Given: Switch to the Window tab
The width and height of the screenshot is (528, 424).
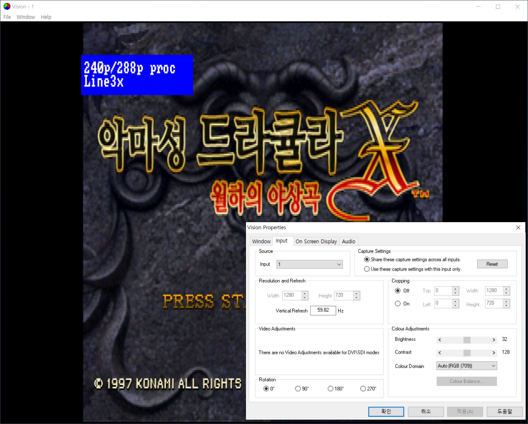Looking at the screenshot, I should [x=261, y=241].
